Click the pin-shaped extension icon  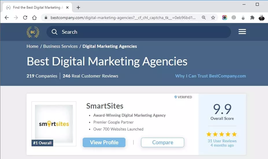(243, 18)
